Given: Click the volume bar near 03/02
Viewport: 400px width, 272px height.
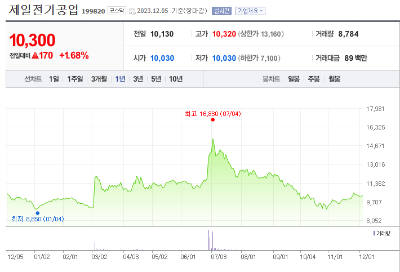Looking at the screenshot, I should pos(95,246).
